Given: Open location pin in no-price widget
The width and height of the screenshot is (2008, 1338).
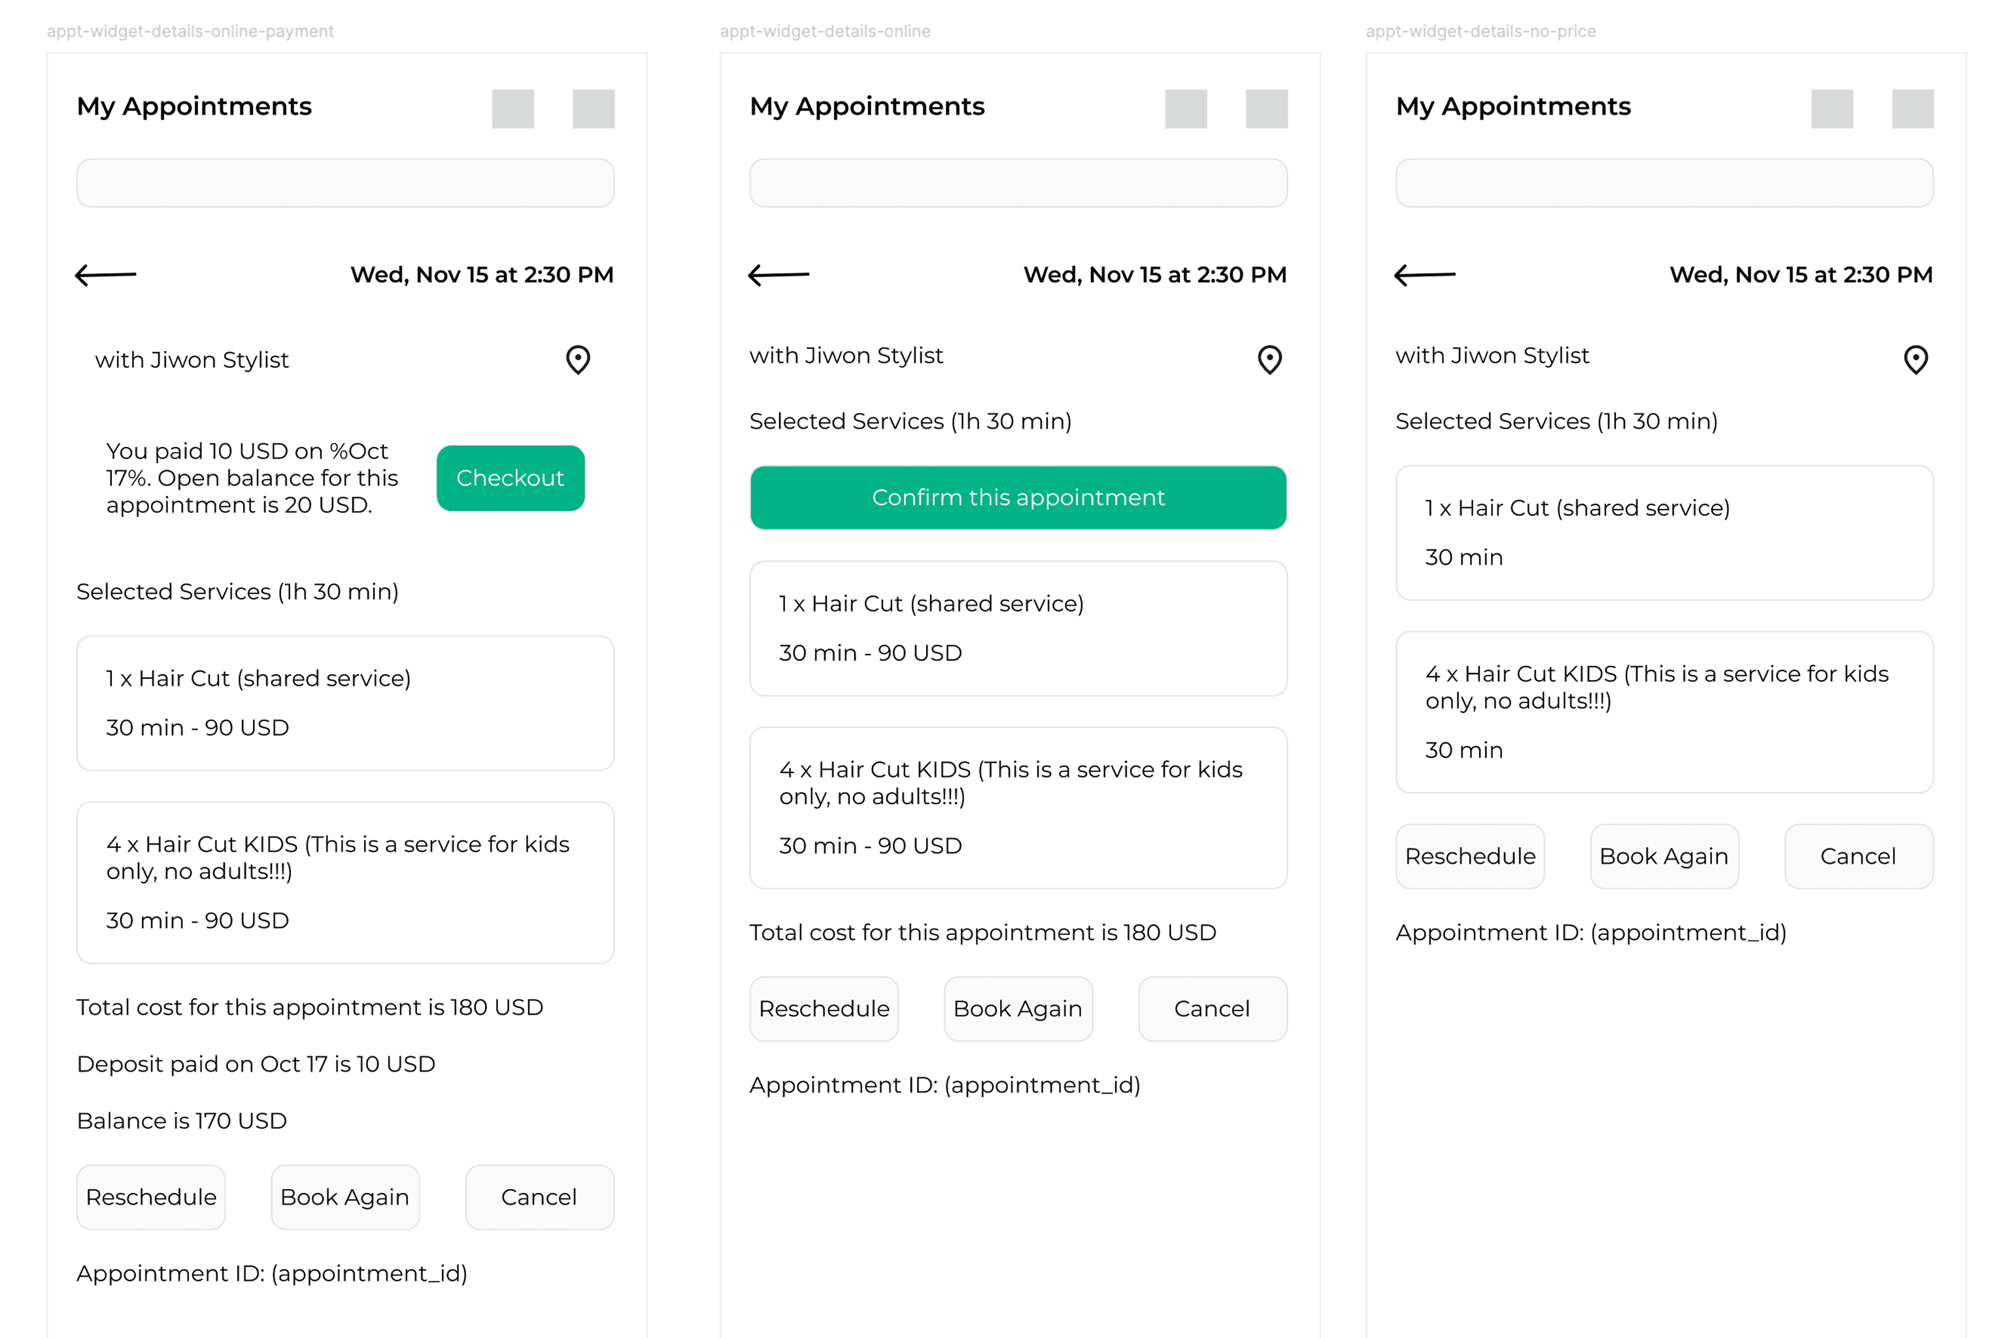Looking at the screenshot, I should (1916, 359).
